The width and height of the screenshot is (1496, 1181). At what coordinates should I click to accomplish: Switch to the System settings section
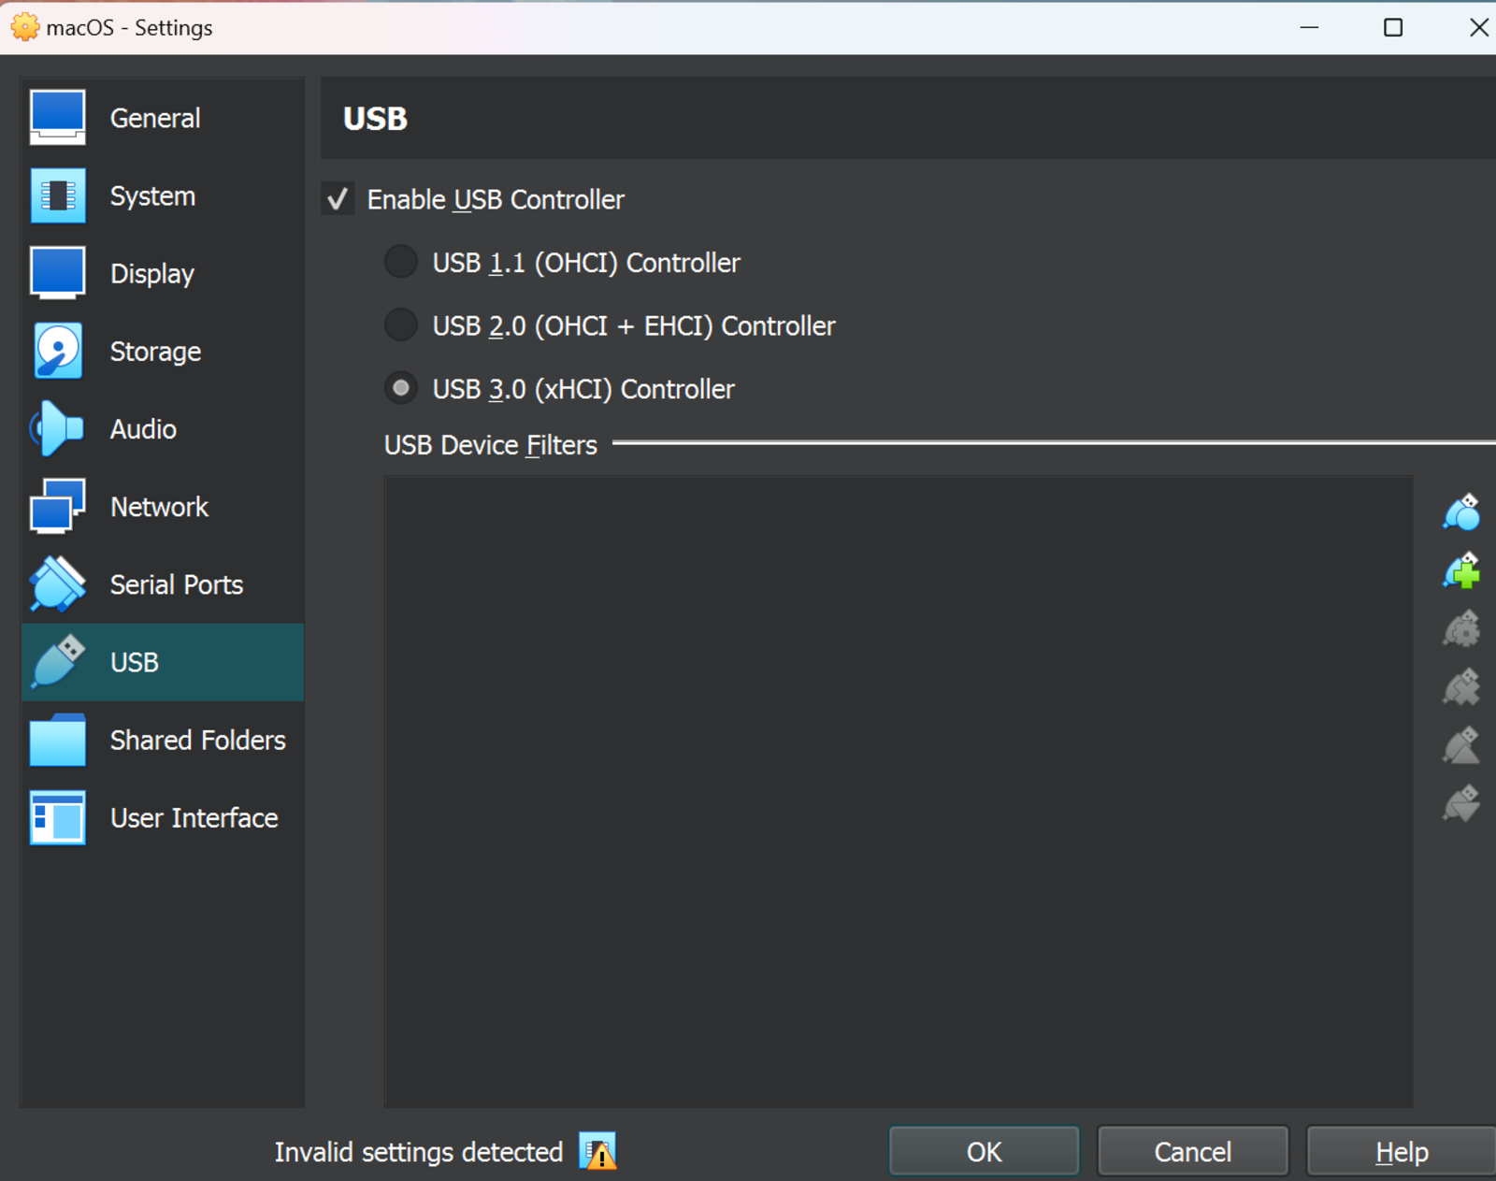tap(152, 195)
